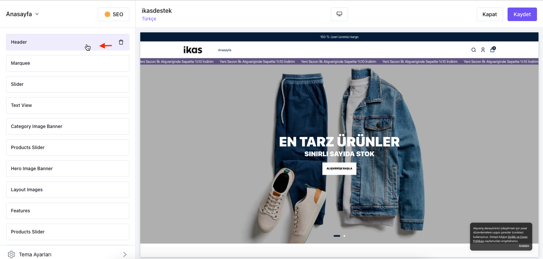543x259 pixels.
Task: Select the Products Slider section below Category Image Banner
Action: pos(67,148)
